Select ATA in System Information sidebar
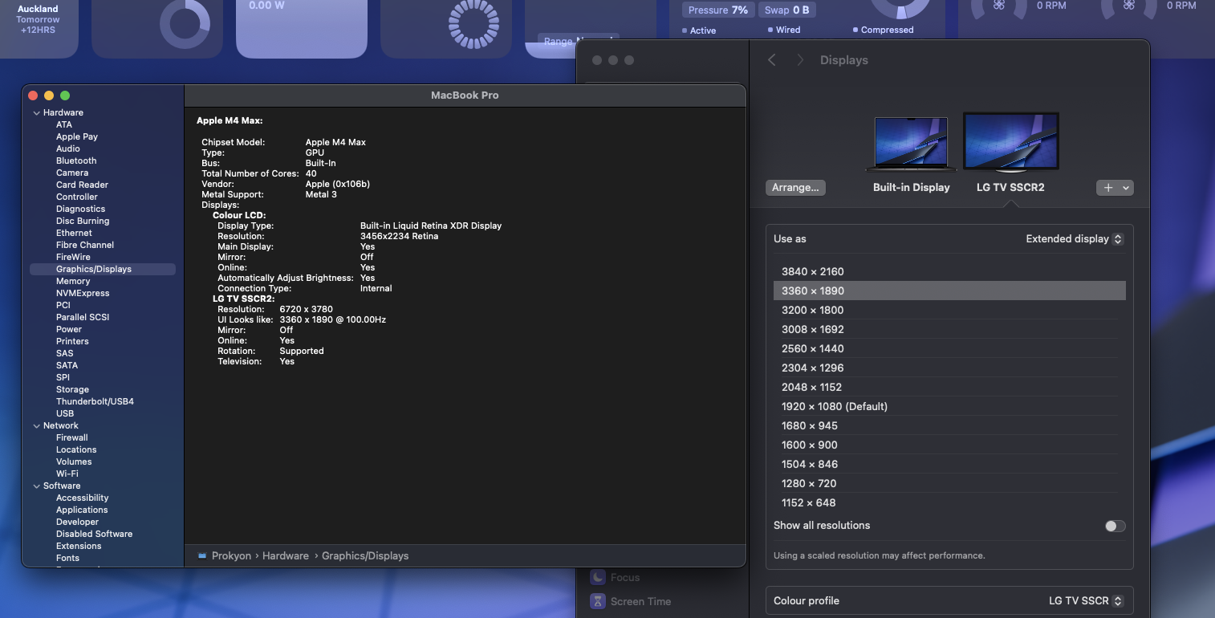 click(x=64, y=124)
